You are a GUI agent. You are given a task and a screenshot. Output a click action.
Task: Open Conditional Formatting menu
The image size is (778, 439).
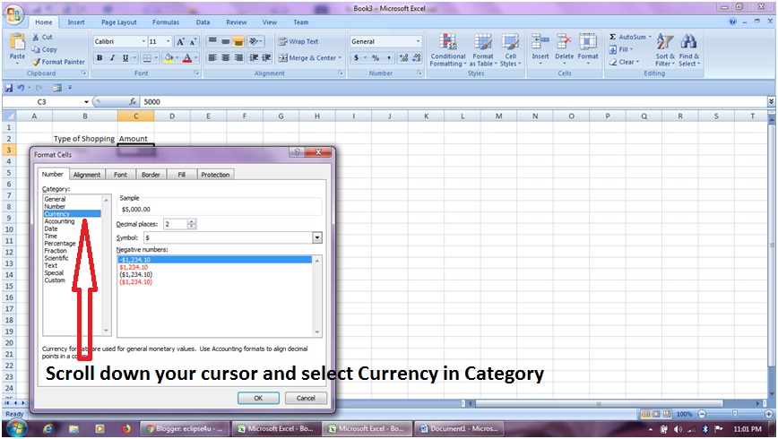tap(448, 50)
